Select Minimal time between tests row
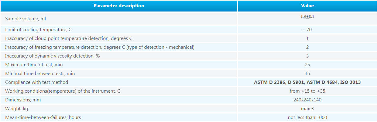Screen dimensions: 377x122 point(189,74)
